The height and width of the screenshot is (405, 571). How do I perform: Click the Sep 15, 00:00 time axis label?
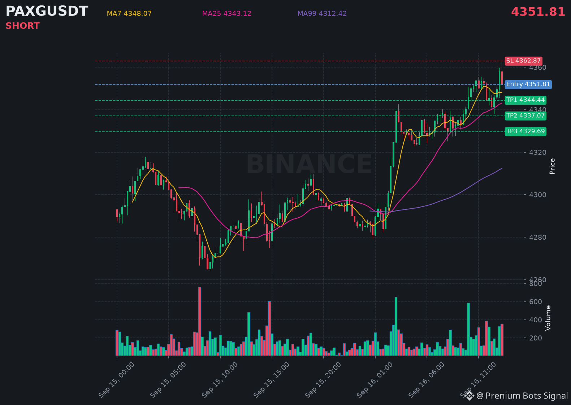117,380
